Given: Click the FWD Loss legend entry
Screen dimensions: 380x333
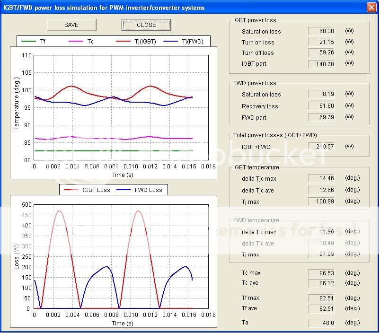Looking at the screenshot, I should (139, 190).
